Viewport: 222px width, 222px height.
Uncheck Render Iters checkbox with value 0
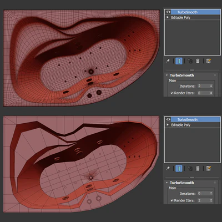point(172,93)
